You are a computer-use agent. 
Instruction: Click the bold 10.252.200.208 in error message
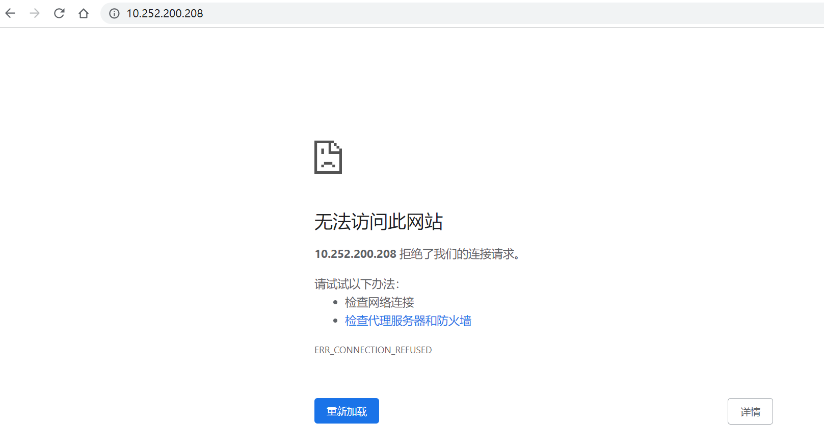point(355,254)
